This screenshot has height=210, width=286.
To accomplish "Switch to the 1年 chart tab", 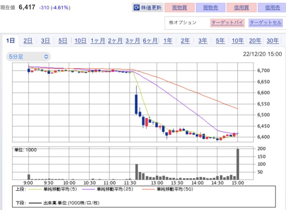I will click(168, 41).
